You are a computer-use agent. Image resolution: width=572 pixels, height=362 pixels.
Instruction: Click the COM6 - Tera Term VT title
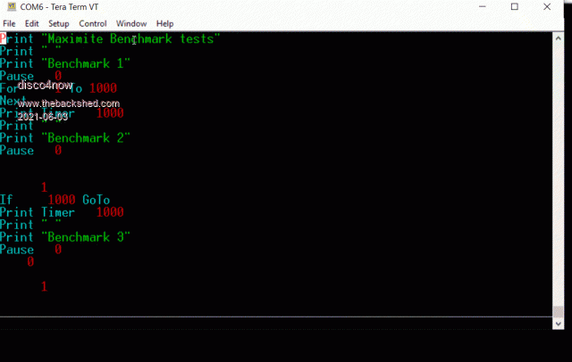tap(59, 7)
